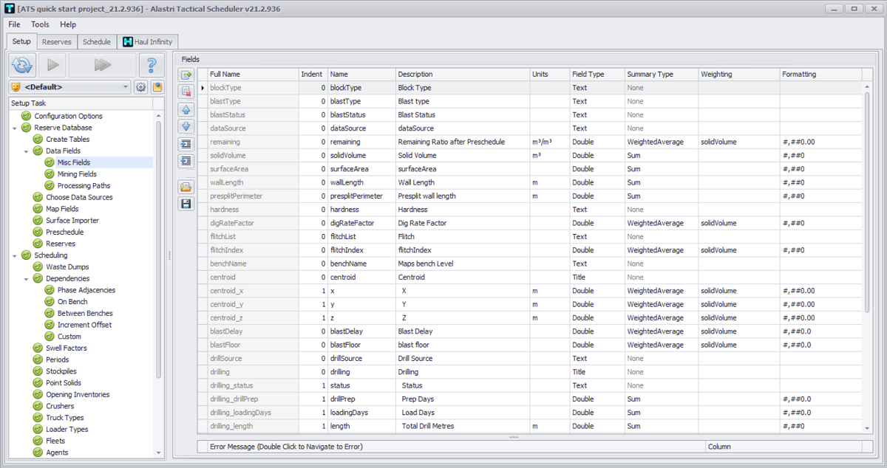Save fields using the floppy disk icon

tap(186, 204)
